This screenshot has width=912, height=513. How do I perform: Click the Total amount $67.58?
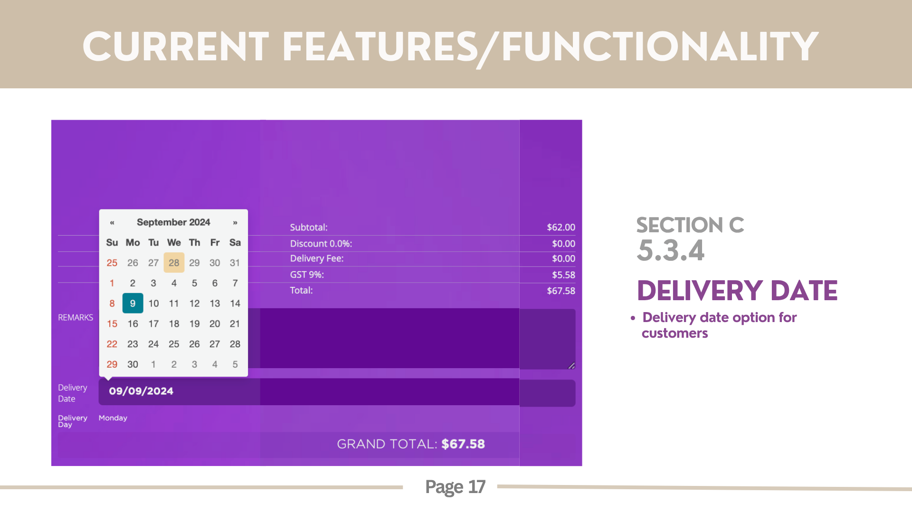tap(561, 291)
